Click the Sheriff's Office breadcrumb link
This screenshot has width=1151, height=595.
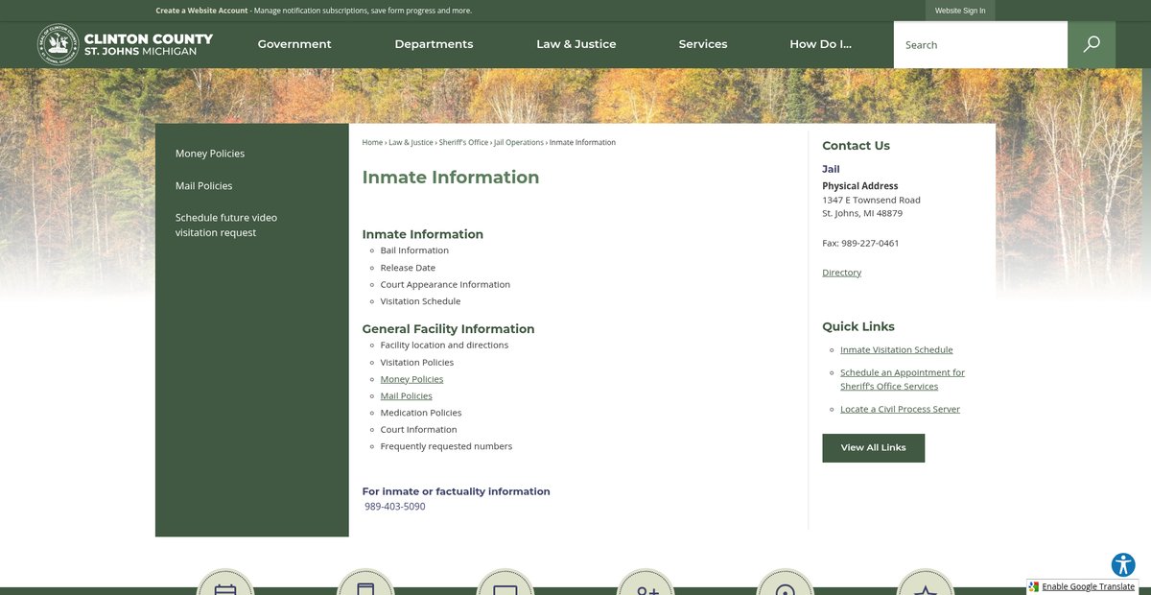(x=463, y=142)
